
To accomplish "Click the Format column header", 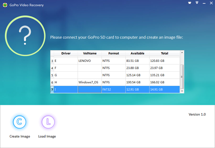I will point(113,53).
